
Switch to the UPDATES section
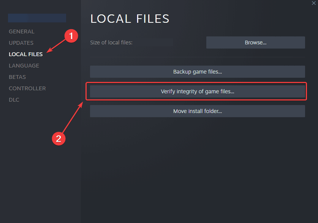coord(21,43)
